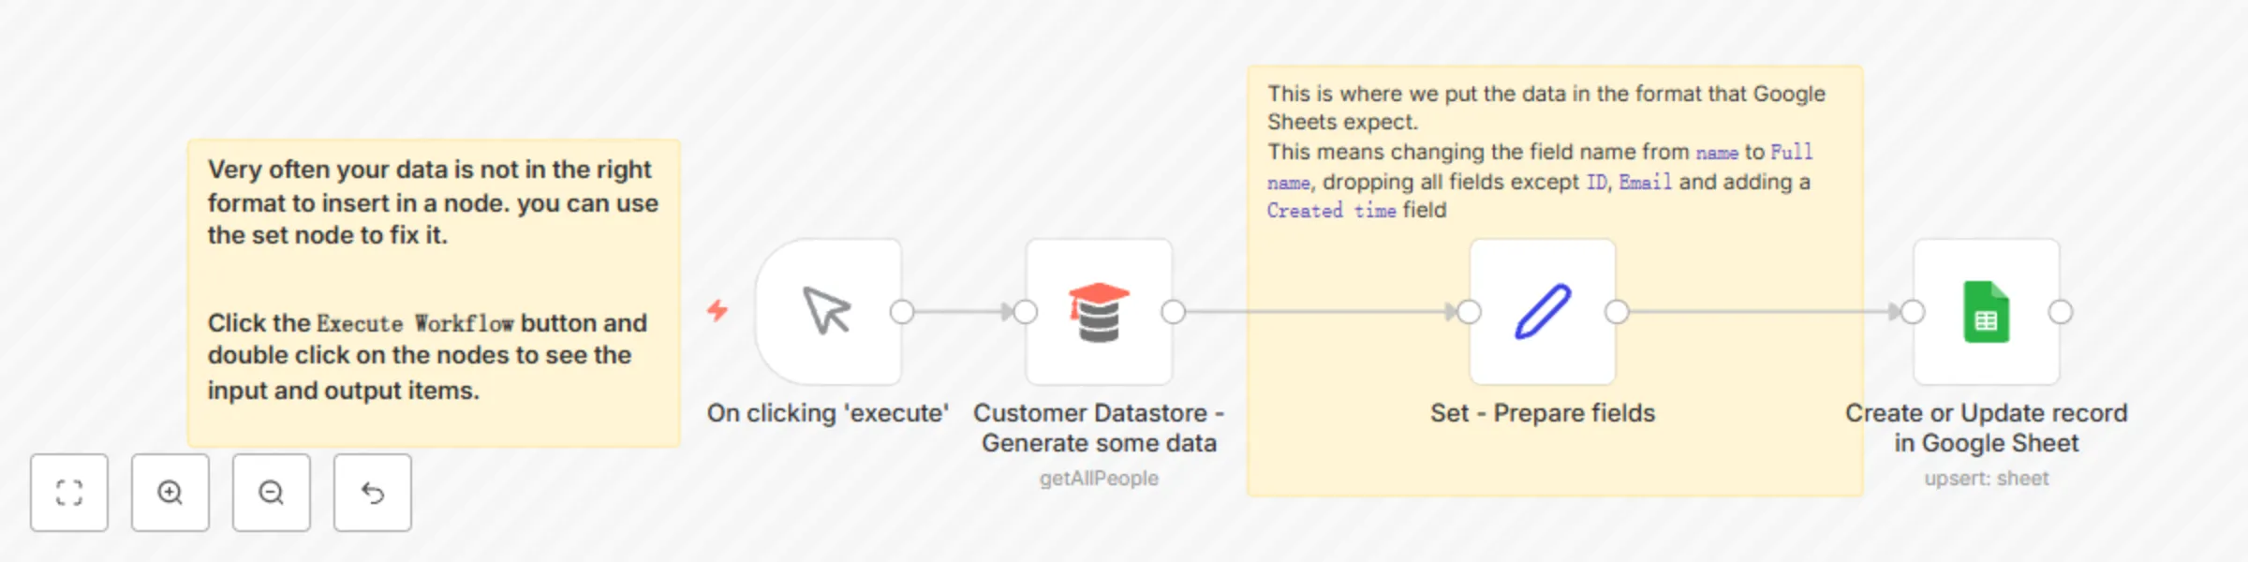
Task: Click the Google Sheets node's output connector
Action: (x=2062, y=312)
